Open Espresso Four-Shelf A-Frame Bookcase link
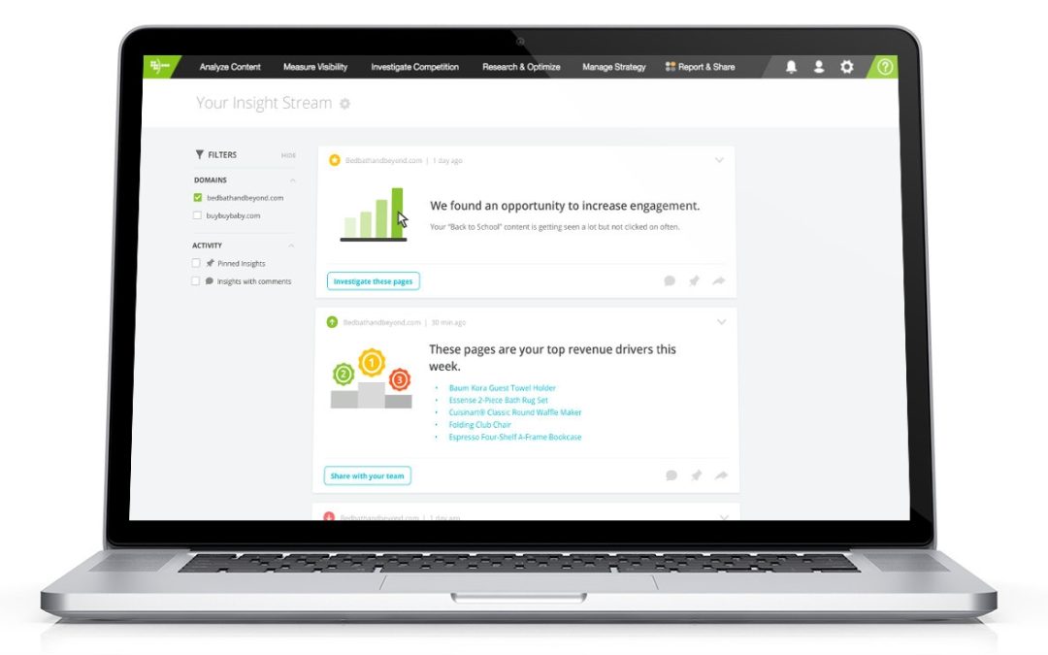The image size is (1048, 655). [515, 437]
